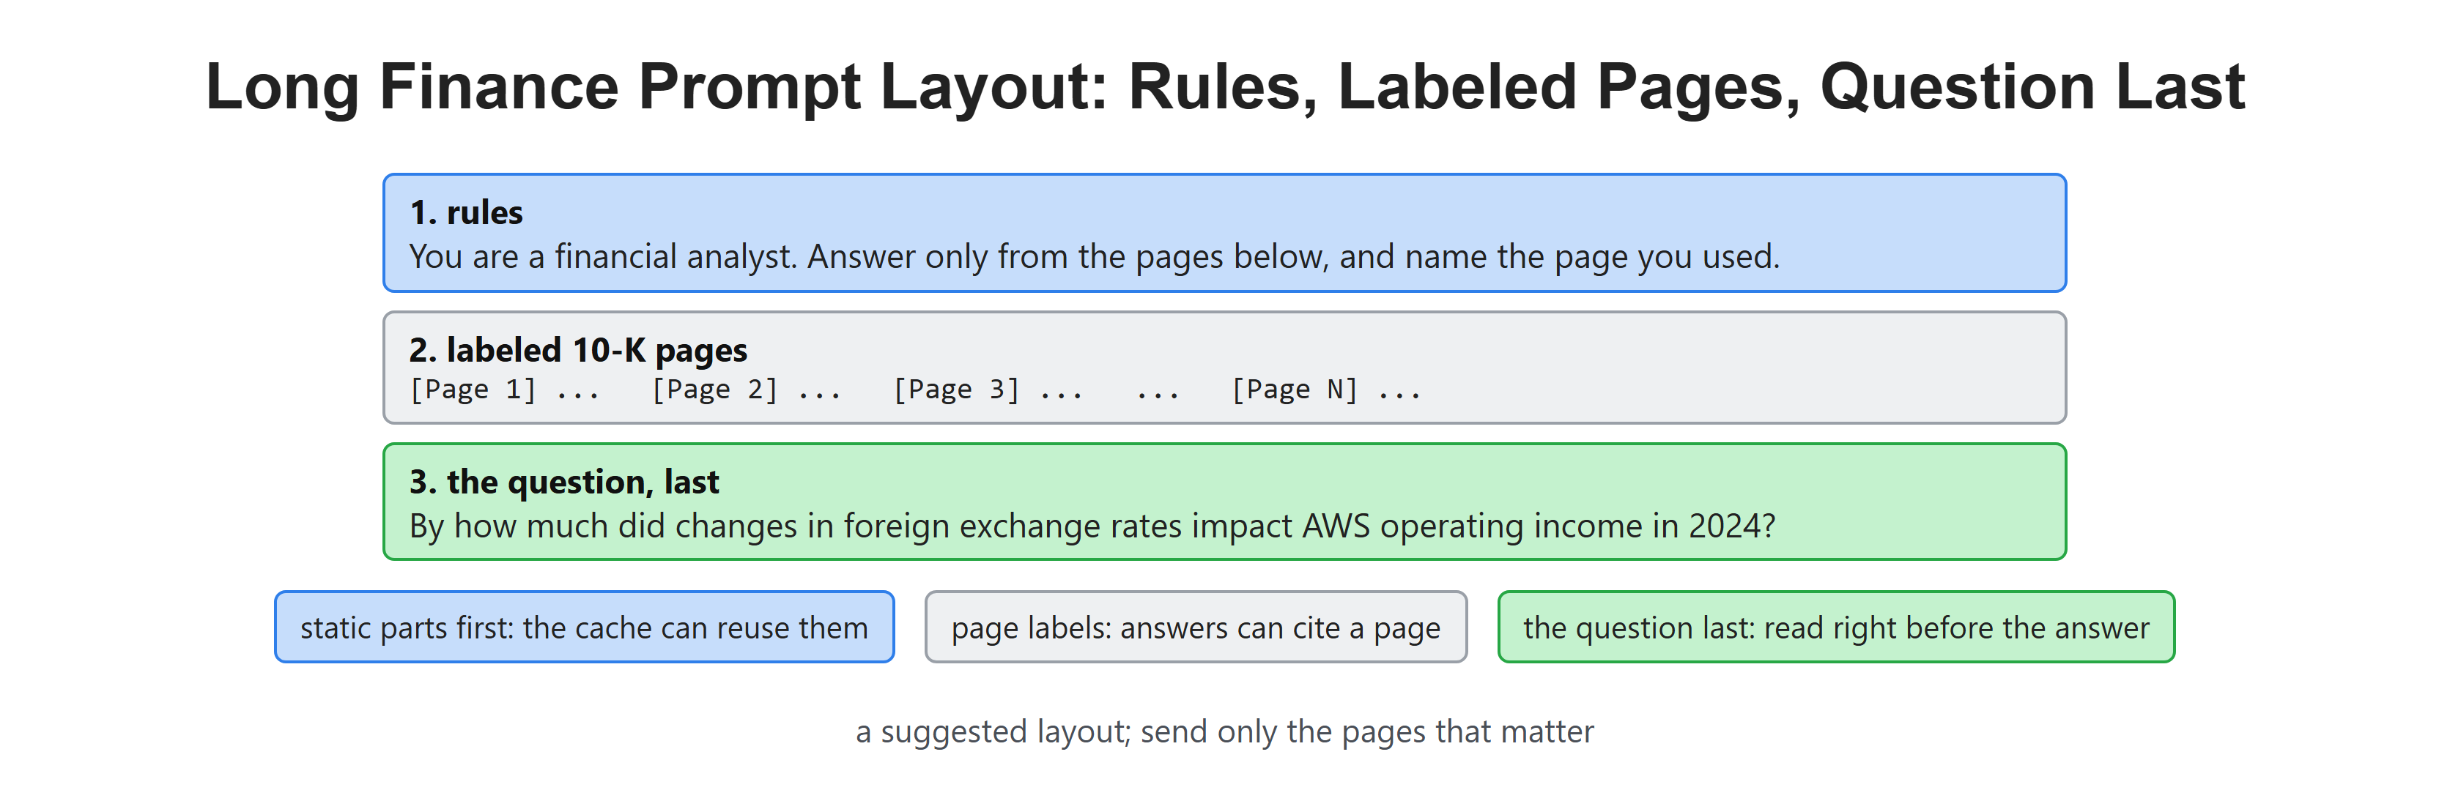Select the '1. rules' heading

(466, 212)
